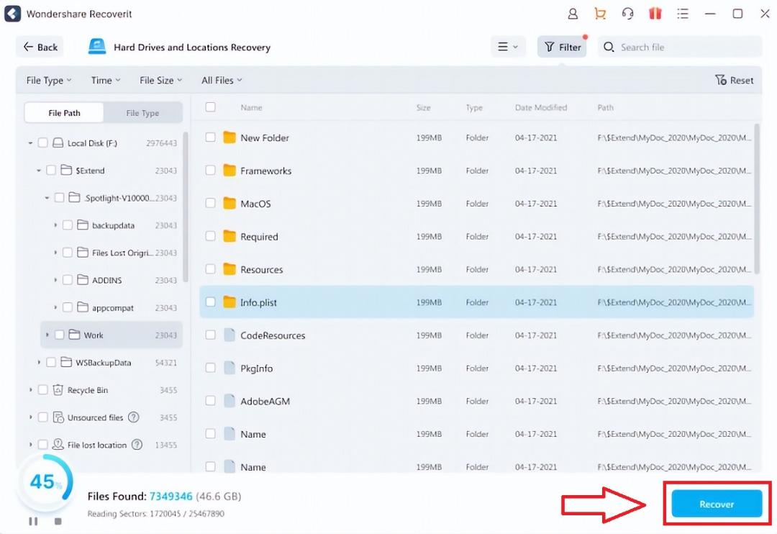777x534 pixels.
Task: Click the Recycle Bin icon in tree
Action: (x=58, y=390)
